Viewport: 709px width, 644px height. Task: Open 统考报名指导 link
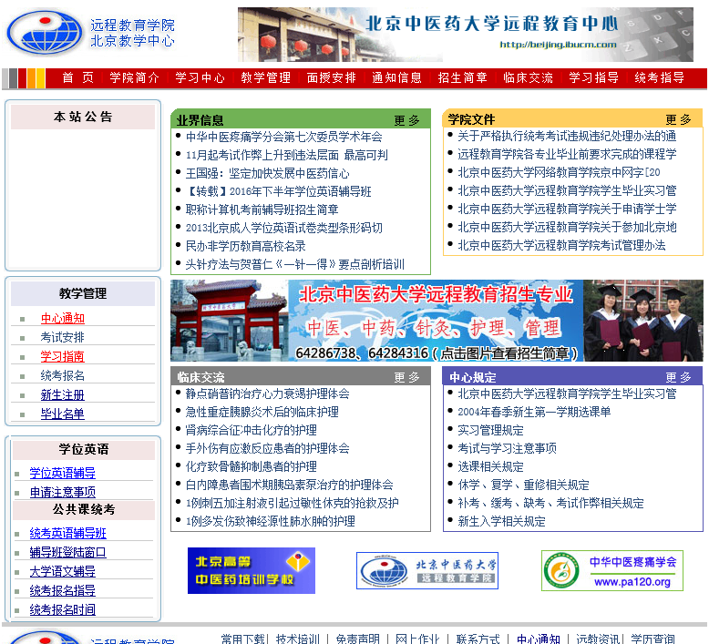click(x=62, y=590)
